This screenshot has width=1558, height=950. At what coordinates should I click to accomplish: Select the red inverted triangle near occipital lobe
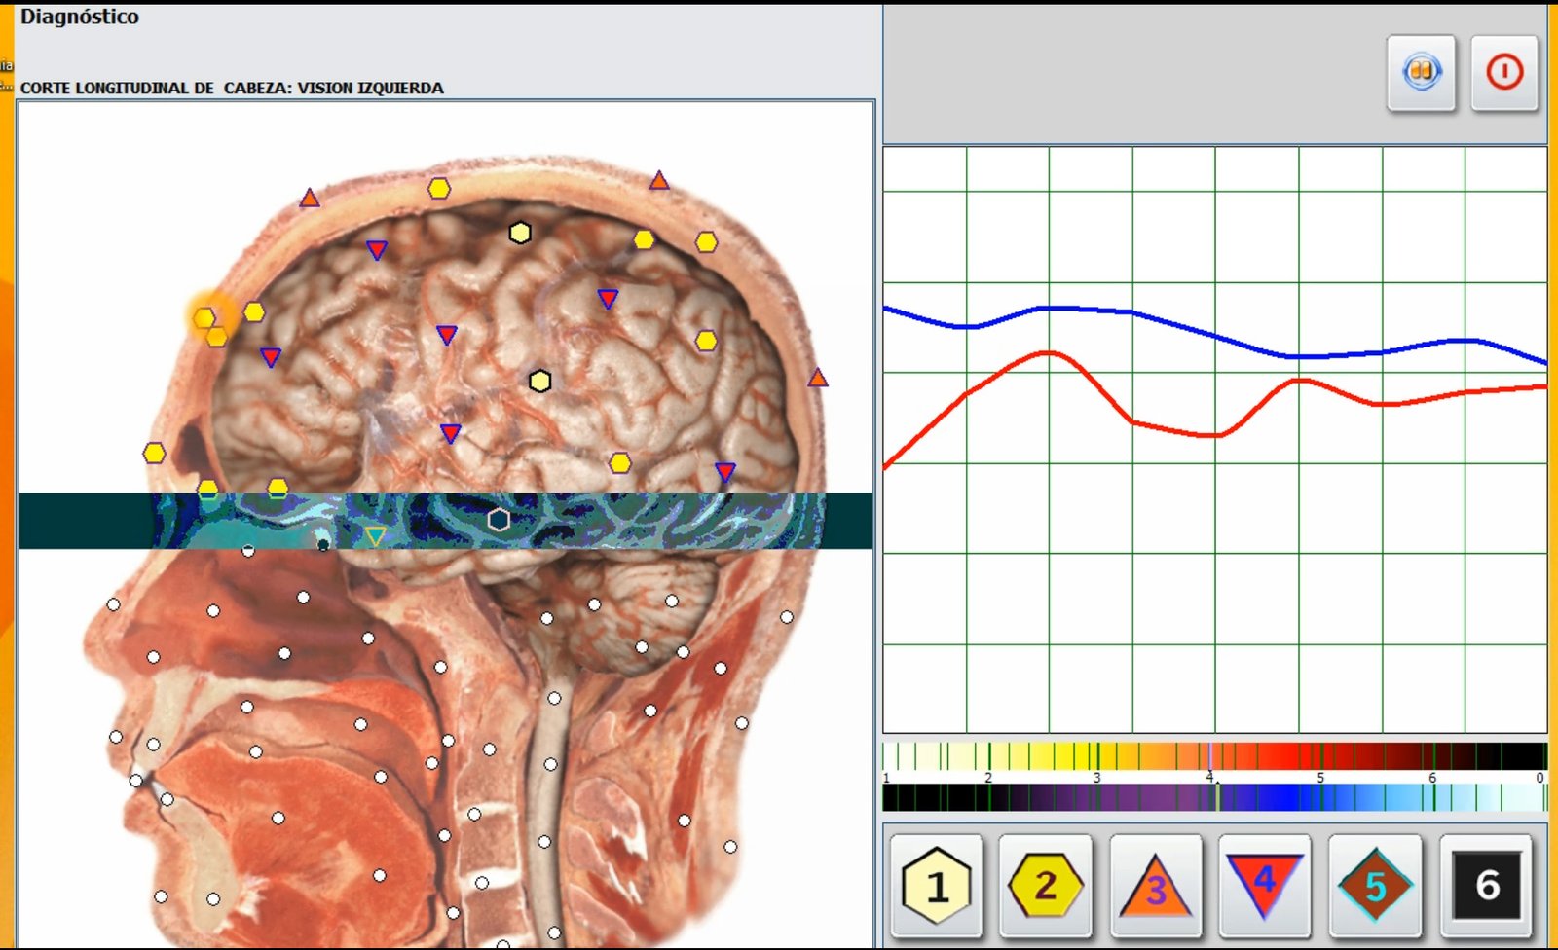(x=725, y=472)
